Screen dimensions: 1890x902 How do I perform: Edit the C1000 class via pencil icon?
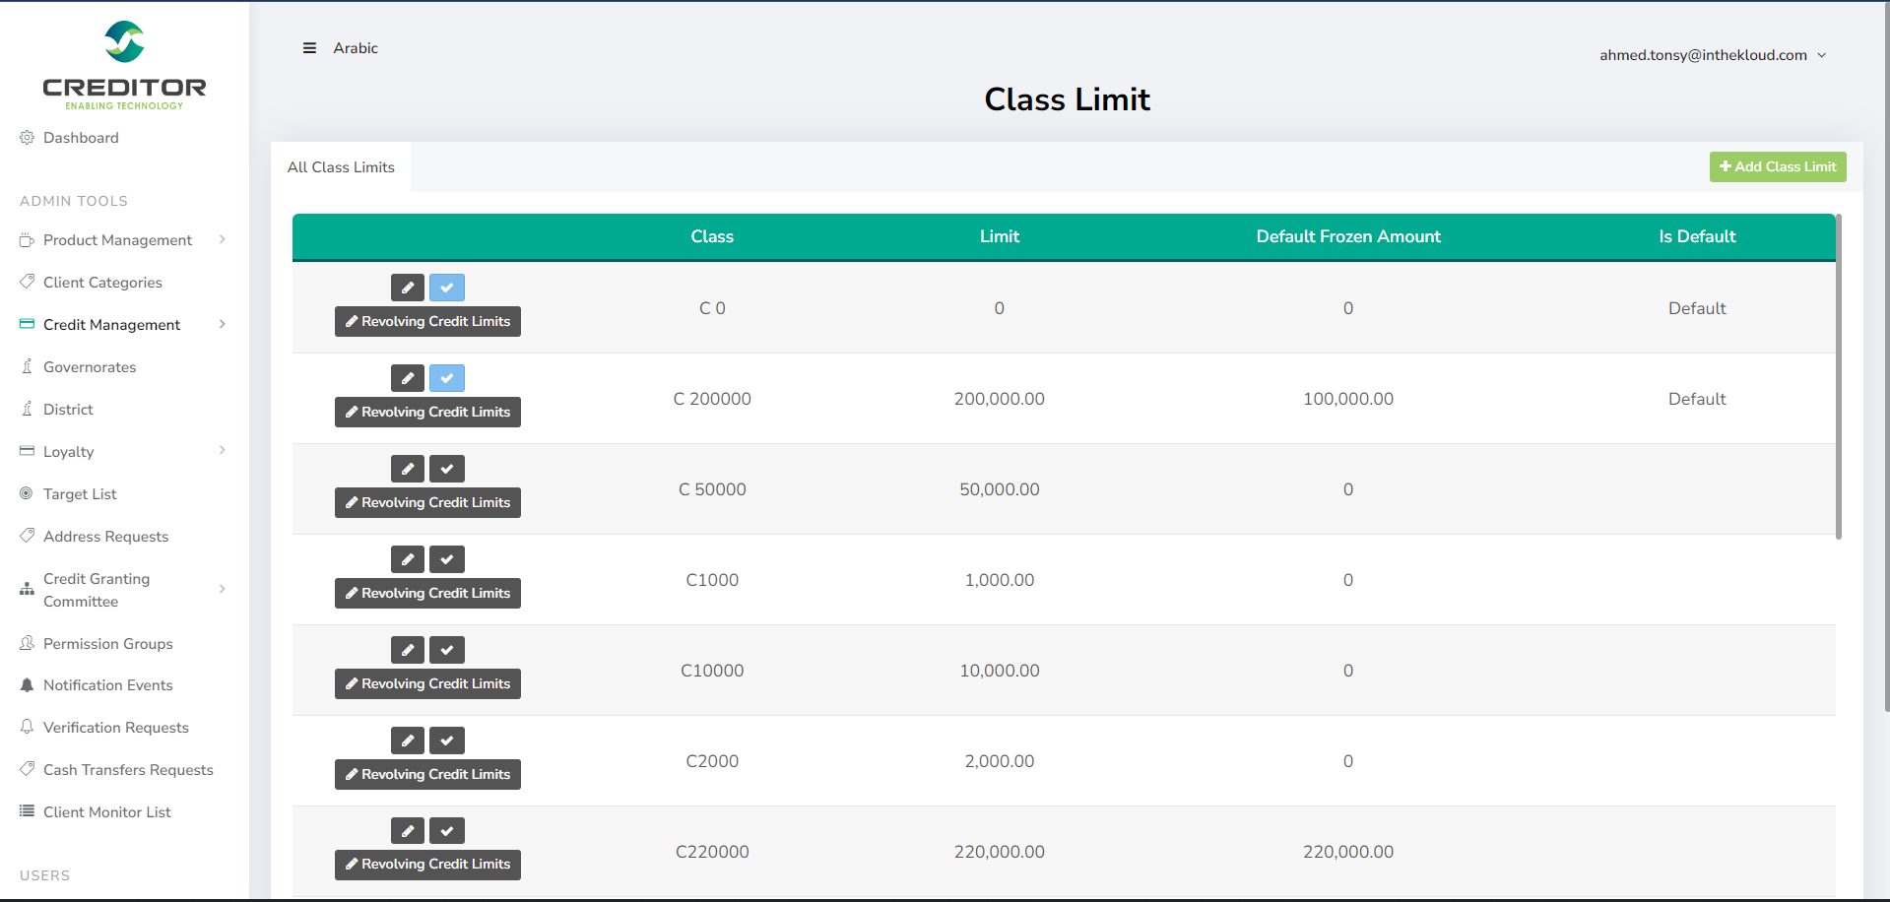click(x=407, y=559)
